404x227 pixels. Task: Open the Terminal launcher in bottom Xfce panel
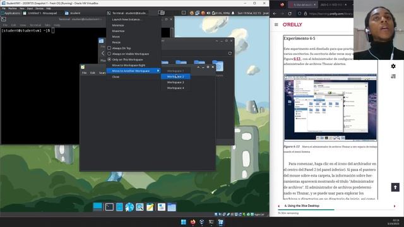coord(109,207)
